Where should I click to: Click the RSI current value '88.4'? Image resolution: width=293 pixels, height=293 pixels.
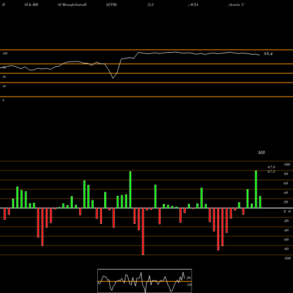click(x=268, y=54)
